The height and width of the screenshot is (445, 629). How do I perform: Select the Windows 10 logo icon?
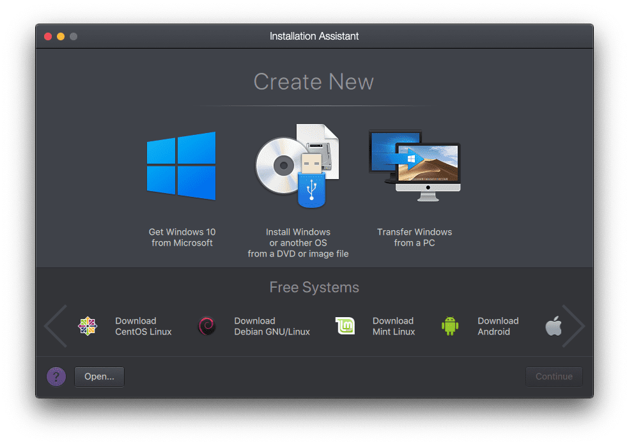[x=182, y=166]
